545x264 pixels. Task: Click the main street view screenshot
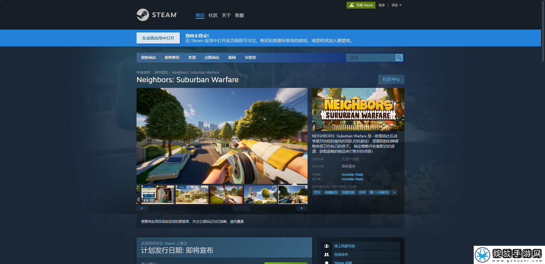pyautogui.click(x=222, y=136)
